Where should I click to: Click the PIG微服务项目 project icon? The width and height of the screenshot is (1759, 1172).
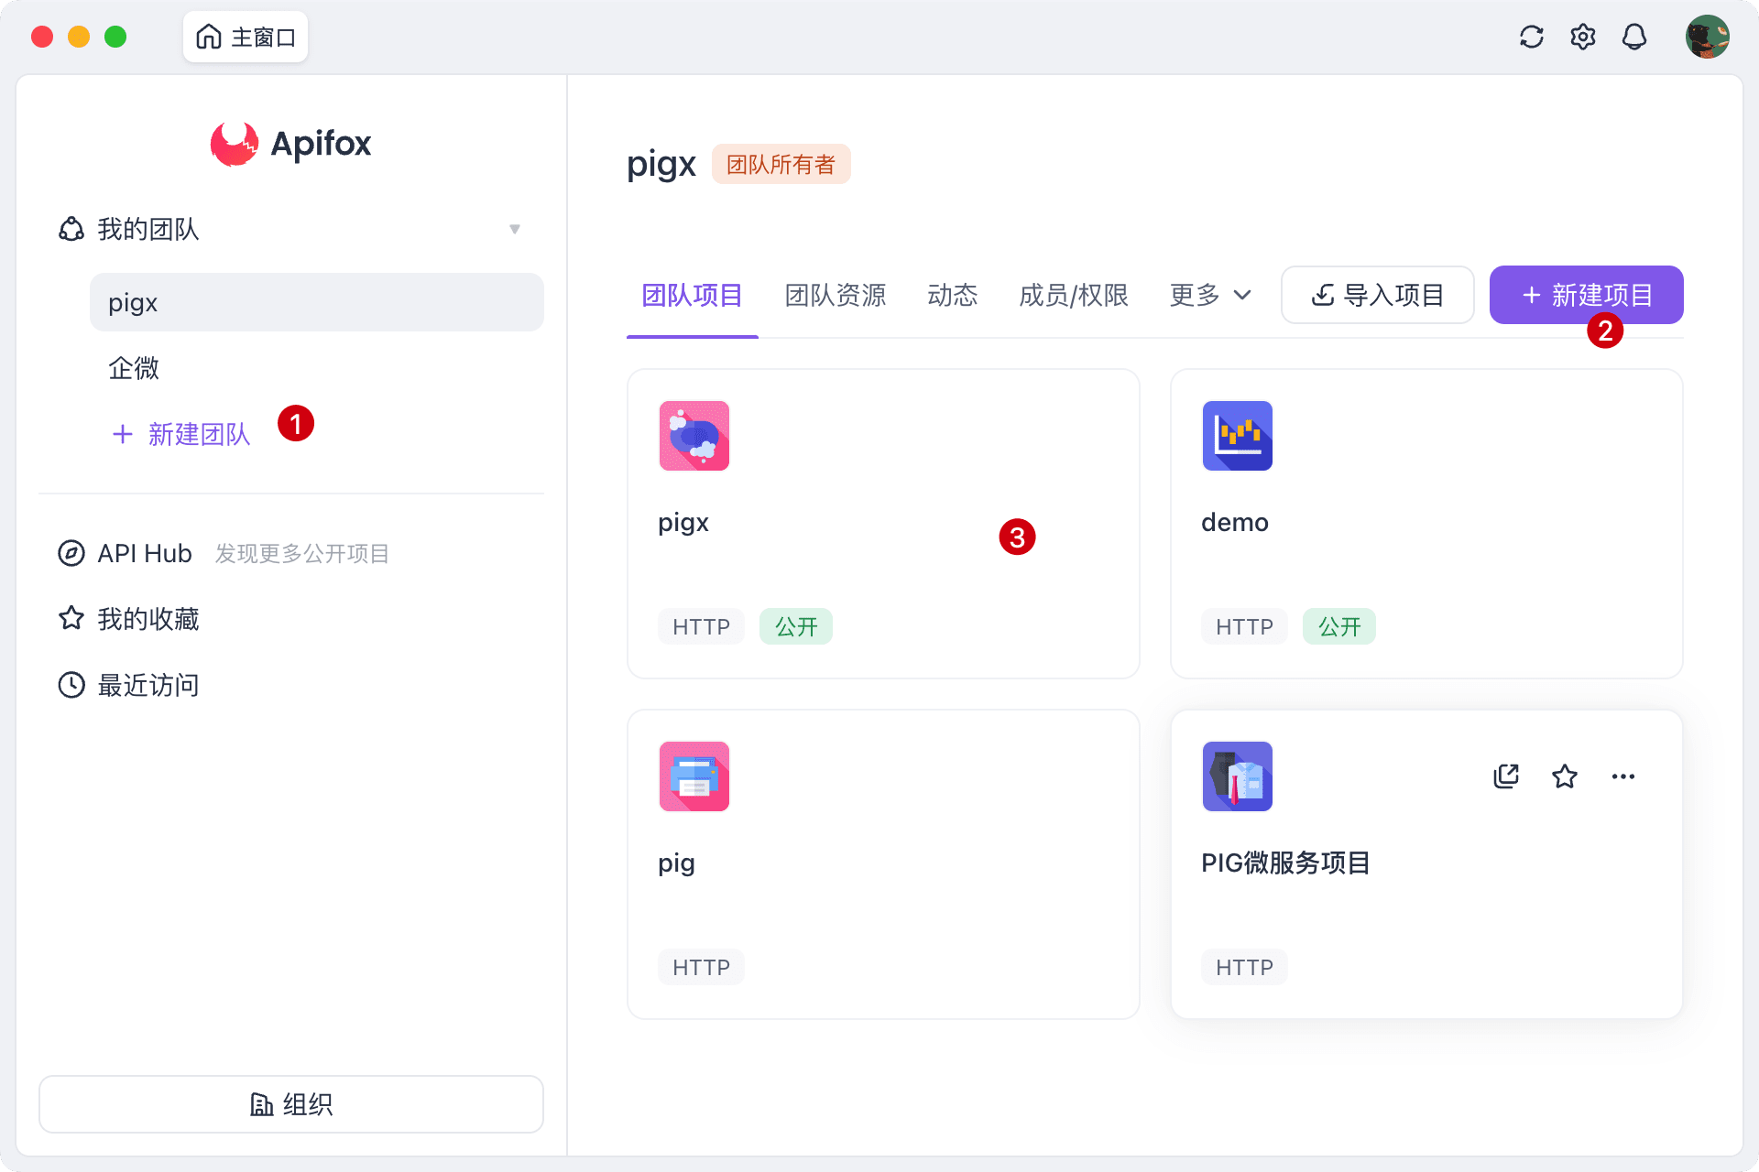pyautogui.click(x=1238, y=776)
